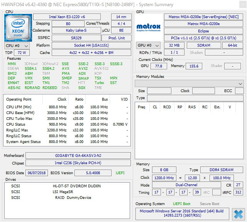
Task: Click the memory Size input field
Action: point(159,91)
